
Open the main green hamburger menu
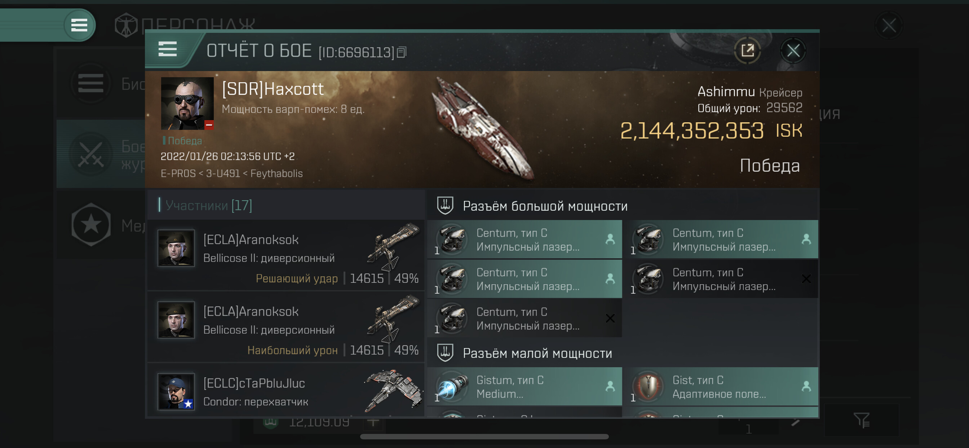(x=79, y=25)
